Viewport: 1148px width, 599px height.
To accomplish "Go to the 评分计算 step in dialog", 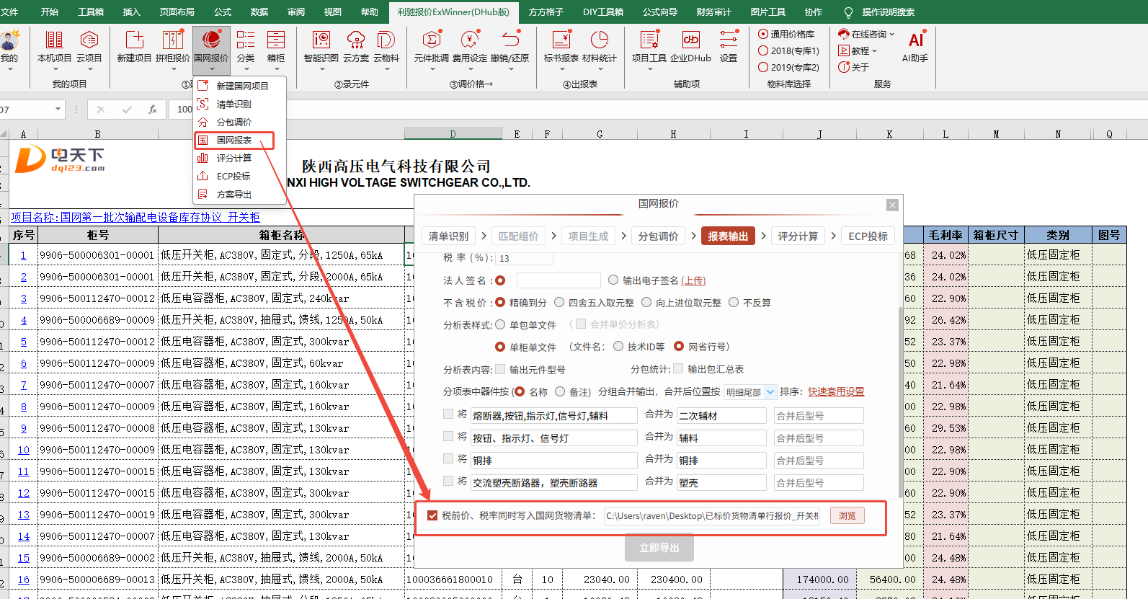I will tap(798, 236).
